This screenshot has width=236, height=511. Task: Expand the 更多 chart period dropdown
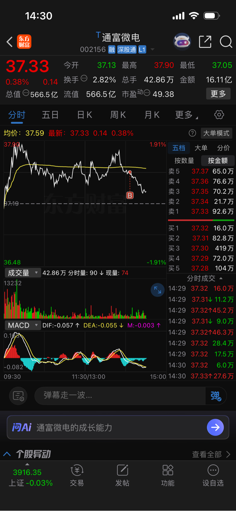pyautogui.click(x=187, y=115)
